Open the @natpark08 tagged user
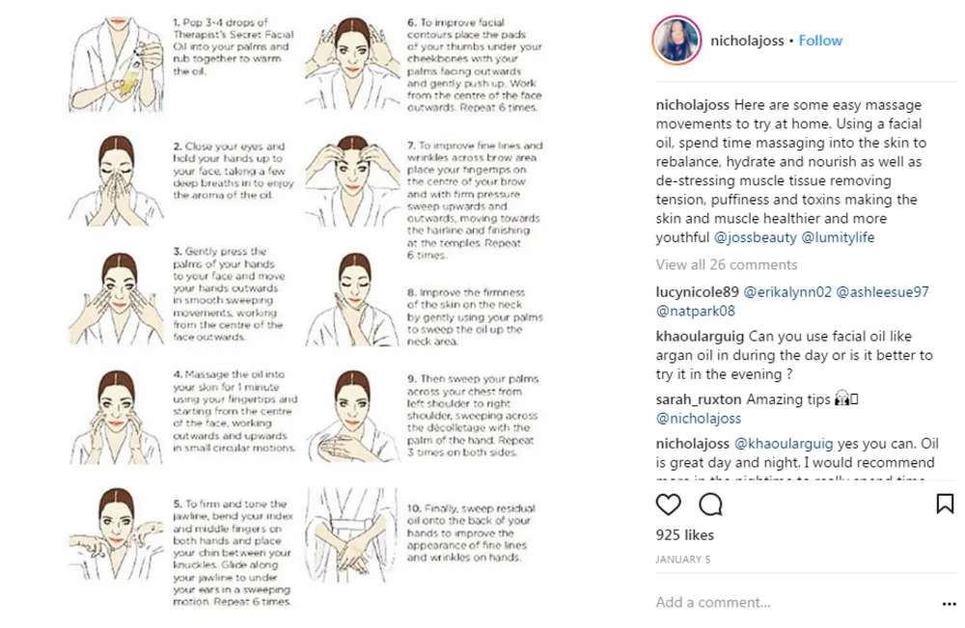 tap(696, 312)
